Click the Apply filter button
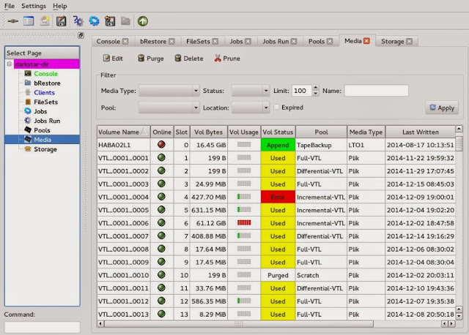This screenshot has width=469, height=335. (442, 108)
